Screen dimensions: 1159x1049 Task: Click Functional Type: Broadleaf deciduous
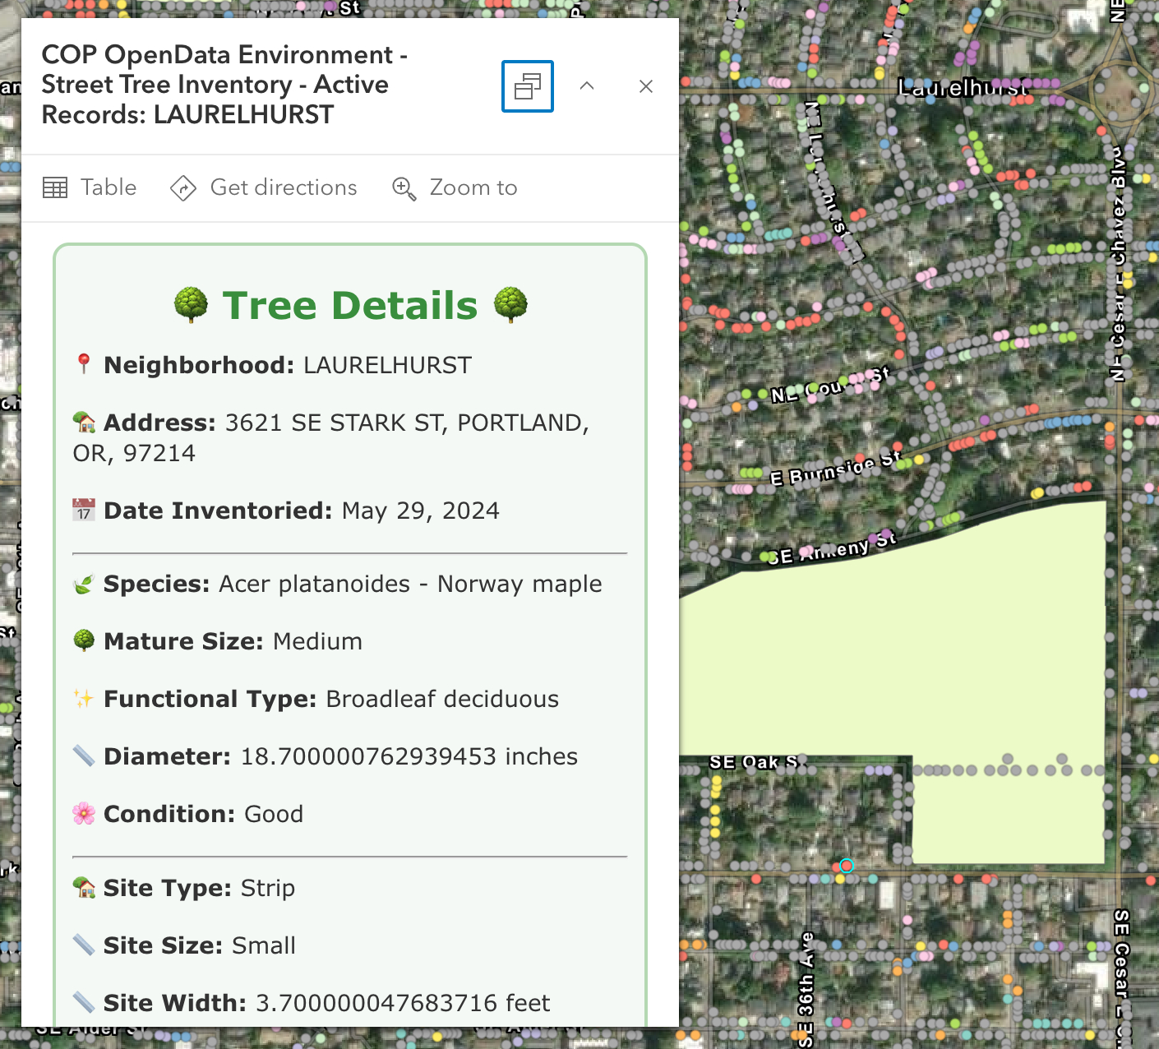[x=316, y=699]
